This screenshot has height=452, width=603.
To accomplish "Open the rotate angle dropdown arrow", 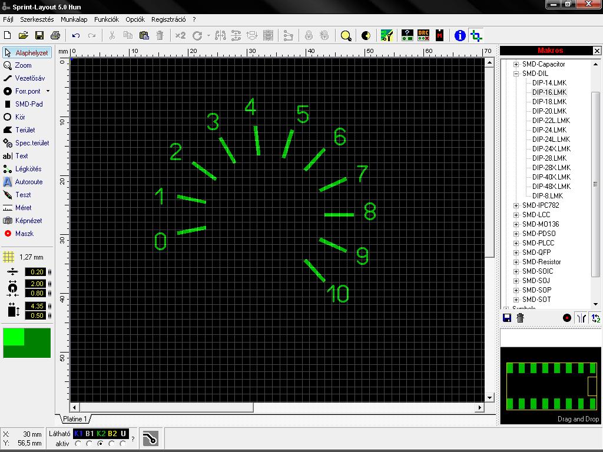I will pyautogui.click(x=208, y=36).
